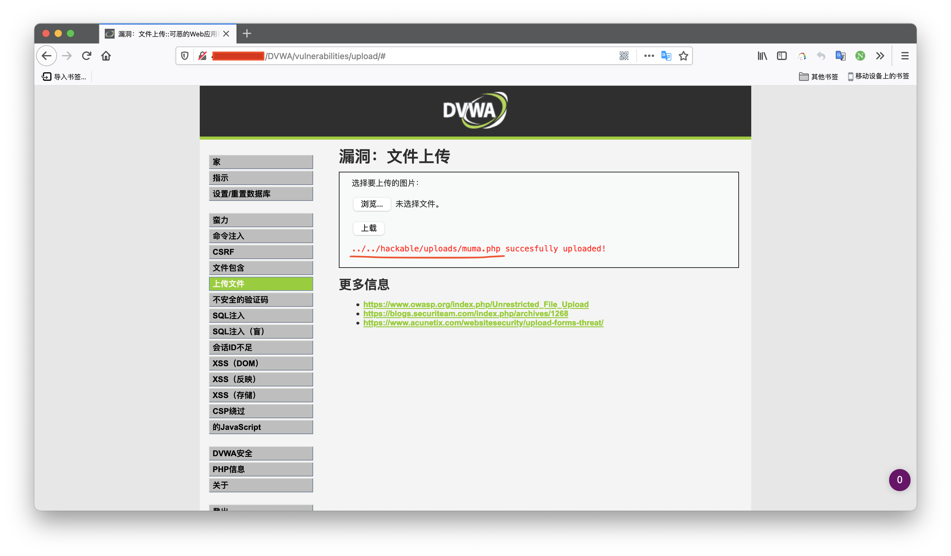Select the 的JavaScript menu item
Screen dimensions: 951x556
[261, 427]
